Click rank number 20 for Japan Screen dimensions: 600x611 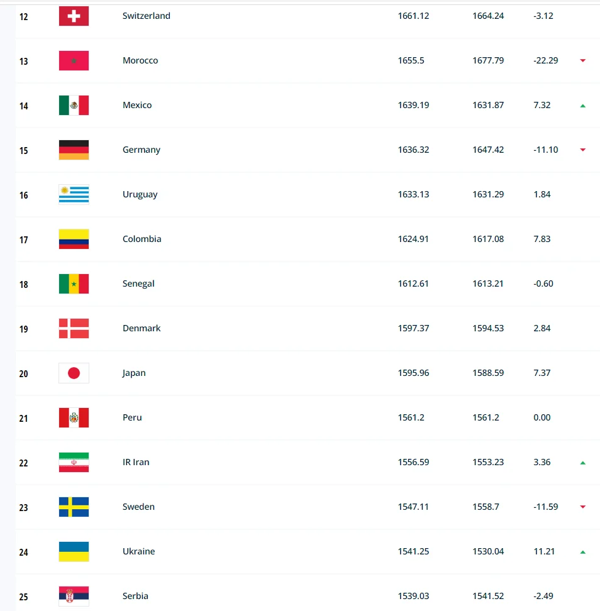(x=24, y=373)
